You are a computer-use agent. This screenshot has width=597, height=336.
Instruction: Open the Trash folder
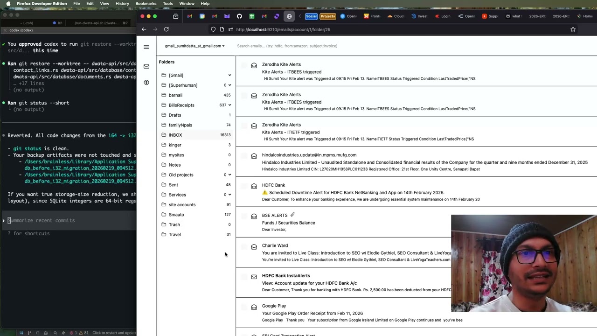196,224
